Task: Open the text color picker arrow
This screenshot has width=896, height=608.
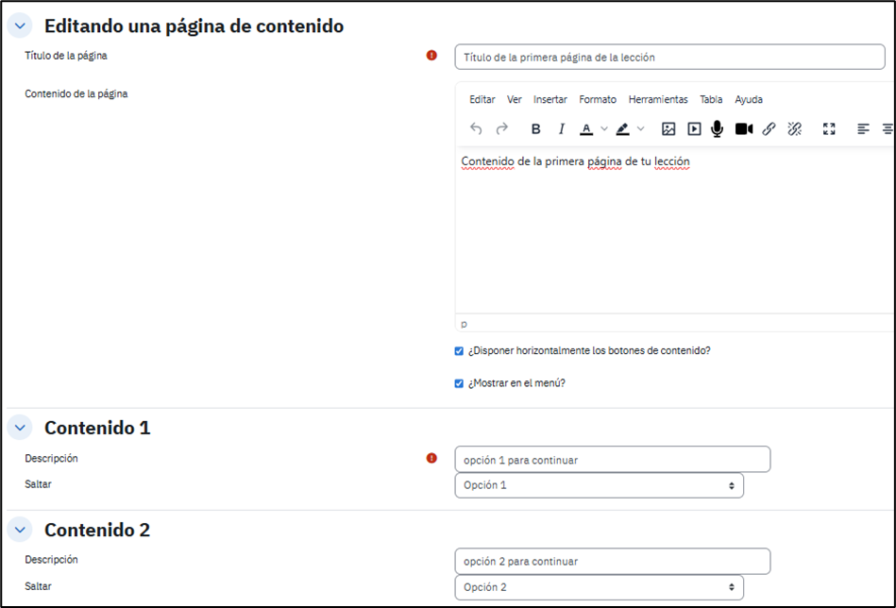Action: tap(604, 129)
